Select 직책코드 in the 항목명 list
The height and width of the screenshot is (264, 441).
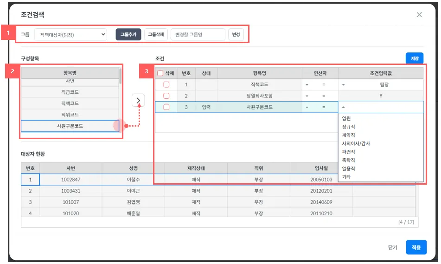click(70, 103)
